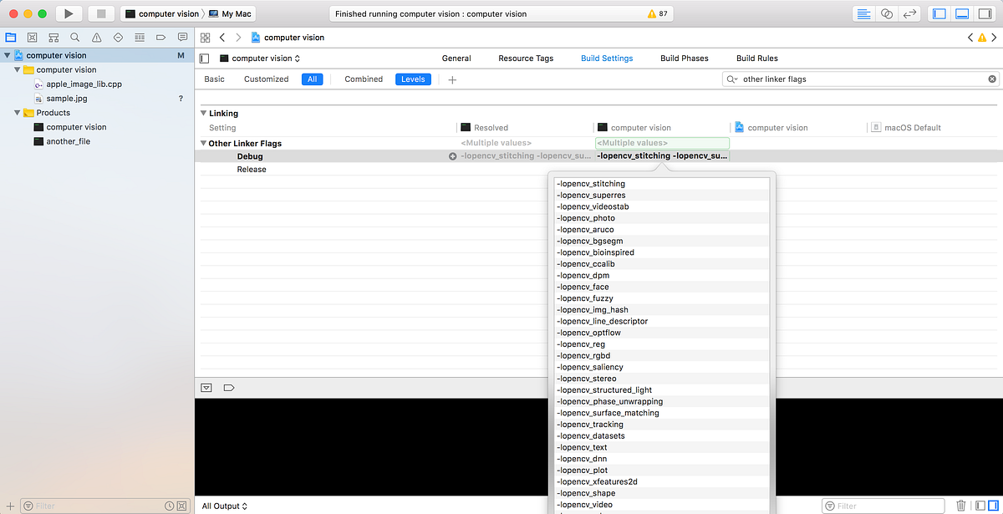This screenshot has width=1003, height=514.
Task: Switch to the Assistant editor overlapping circles icon
Action: tap(887, 13)
